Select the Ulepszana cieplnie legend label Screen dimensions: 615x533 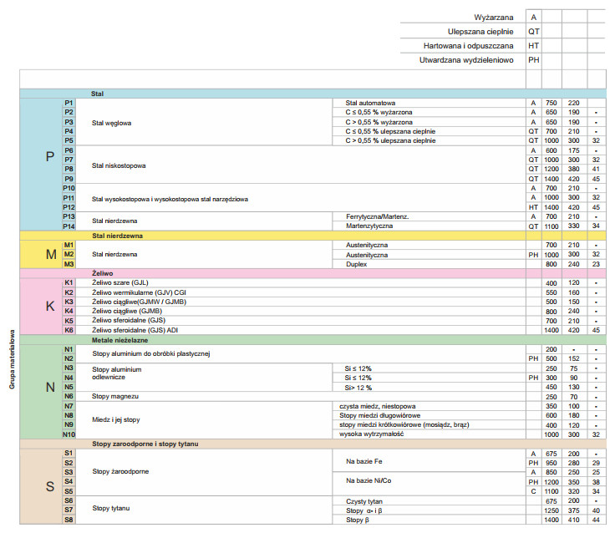[473, 31]
